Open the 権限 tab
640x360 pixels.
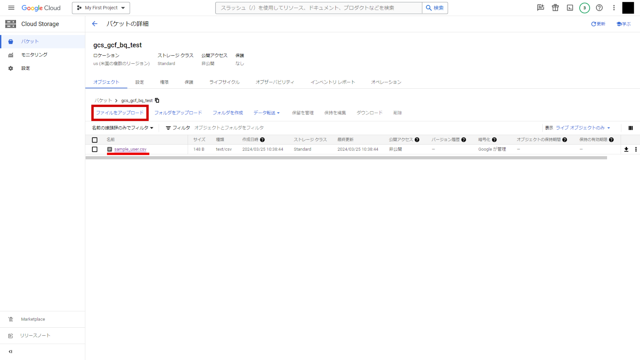point(164,82)
